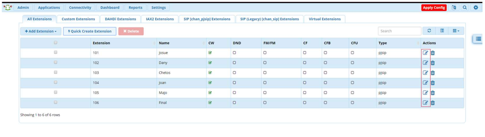Select row checkbox for extension 105

(55, 92)
